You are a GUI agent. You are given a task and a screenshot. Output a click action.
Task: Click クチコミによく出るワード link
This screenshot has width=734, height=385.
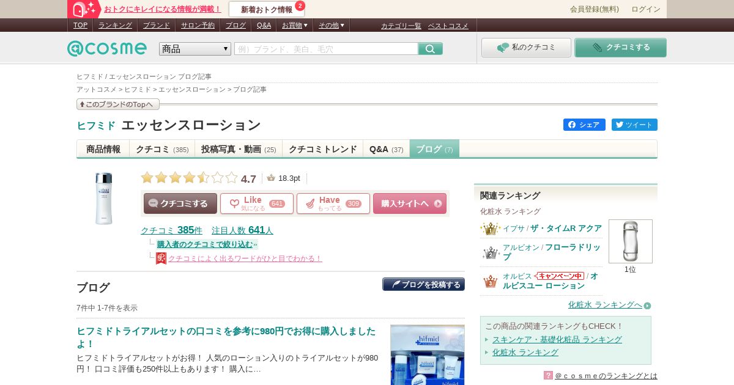click(245, 258)
